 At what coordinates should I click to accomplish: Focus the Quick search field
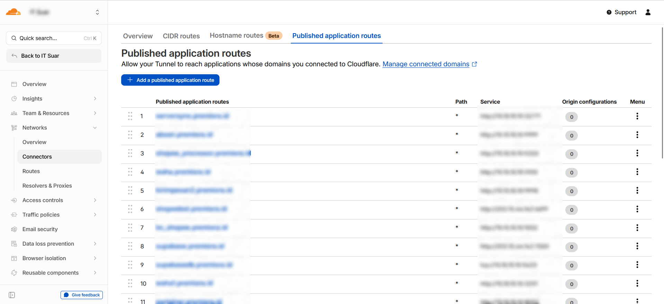54,38
